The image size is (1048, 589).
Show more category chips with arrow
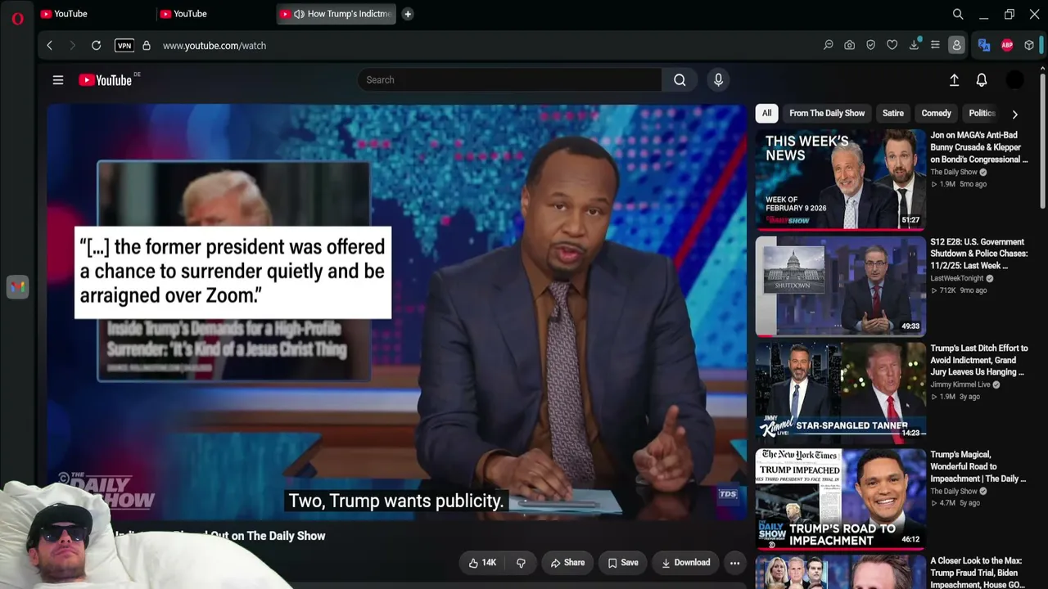coord(1014,114)
